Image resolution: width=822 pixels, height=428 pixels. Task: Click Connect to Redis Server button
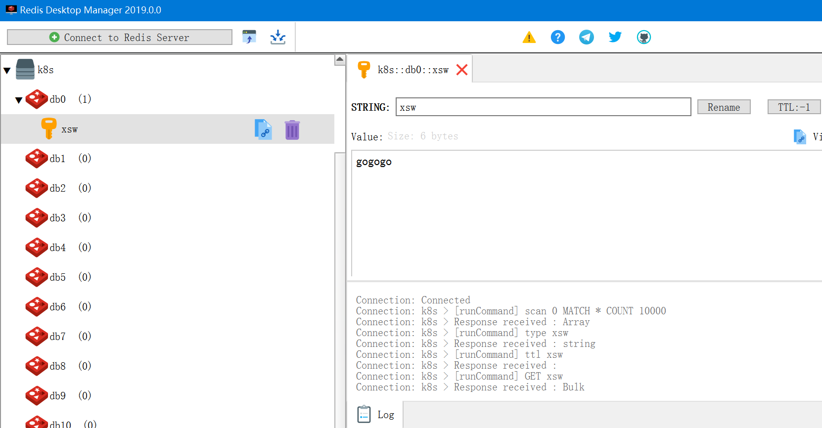click(119, 37)
